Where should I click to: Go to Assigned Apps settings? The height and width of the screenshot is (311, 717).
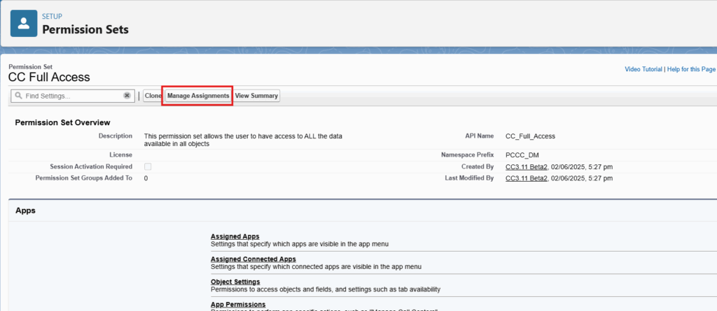pyautogui.click(x=235, y=236)
